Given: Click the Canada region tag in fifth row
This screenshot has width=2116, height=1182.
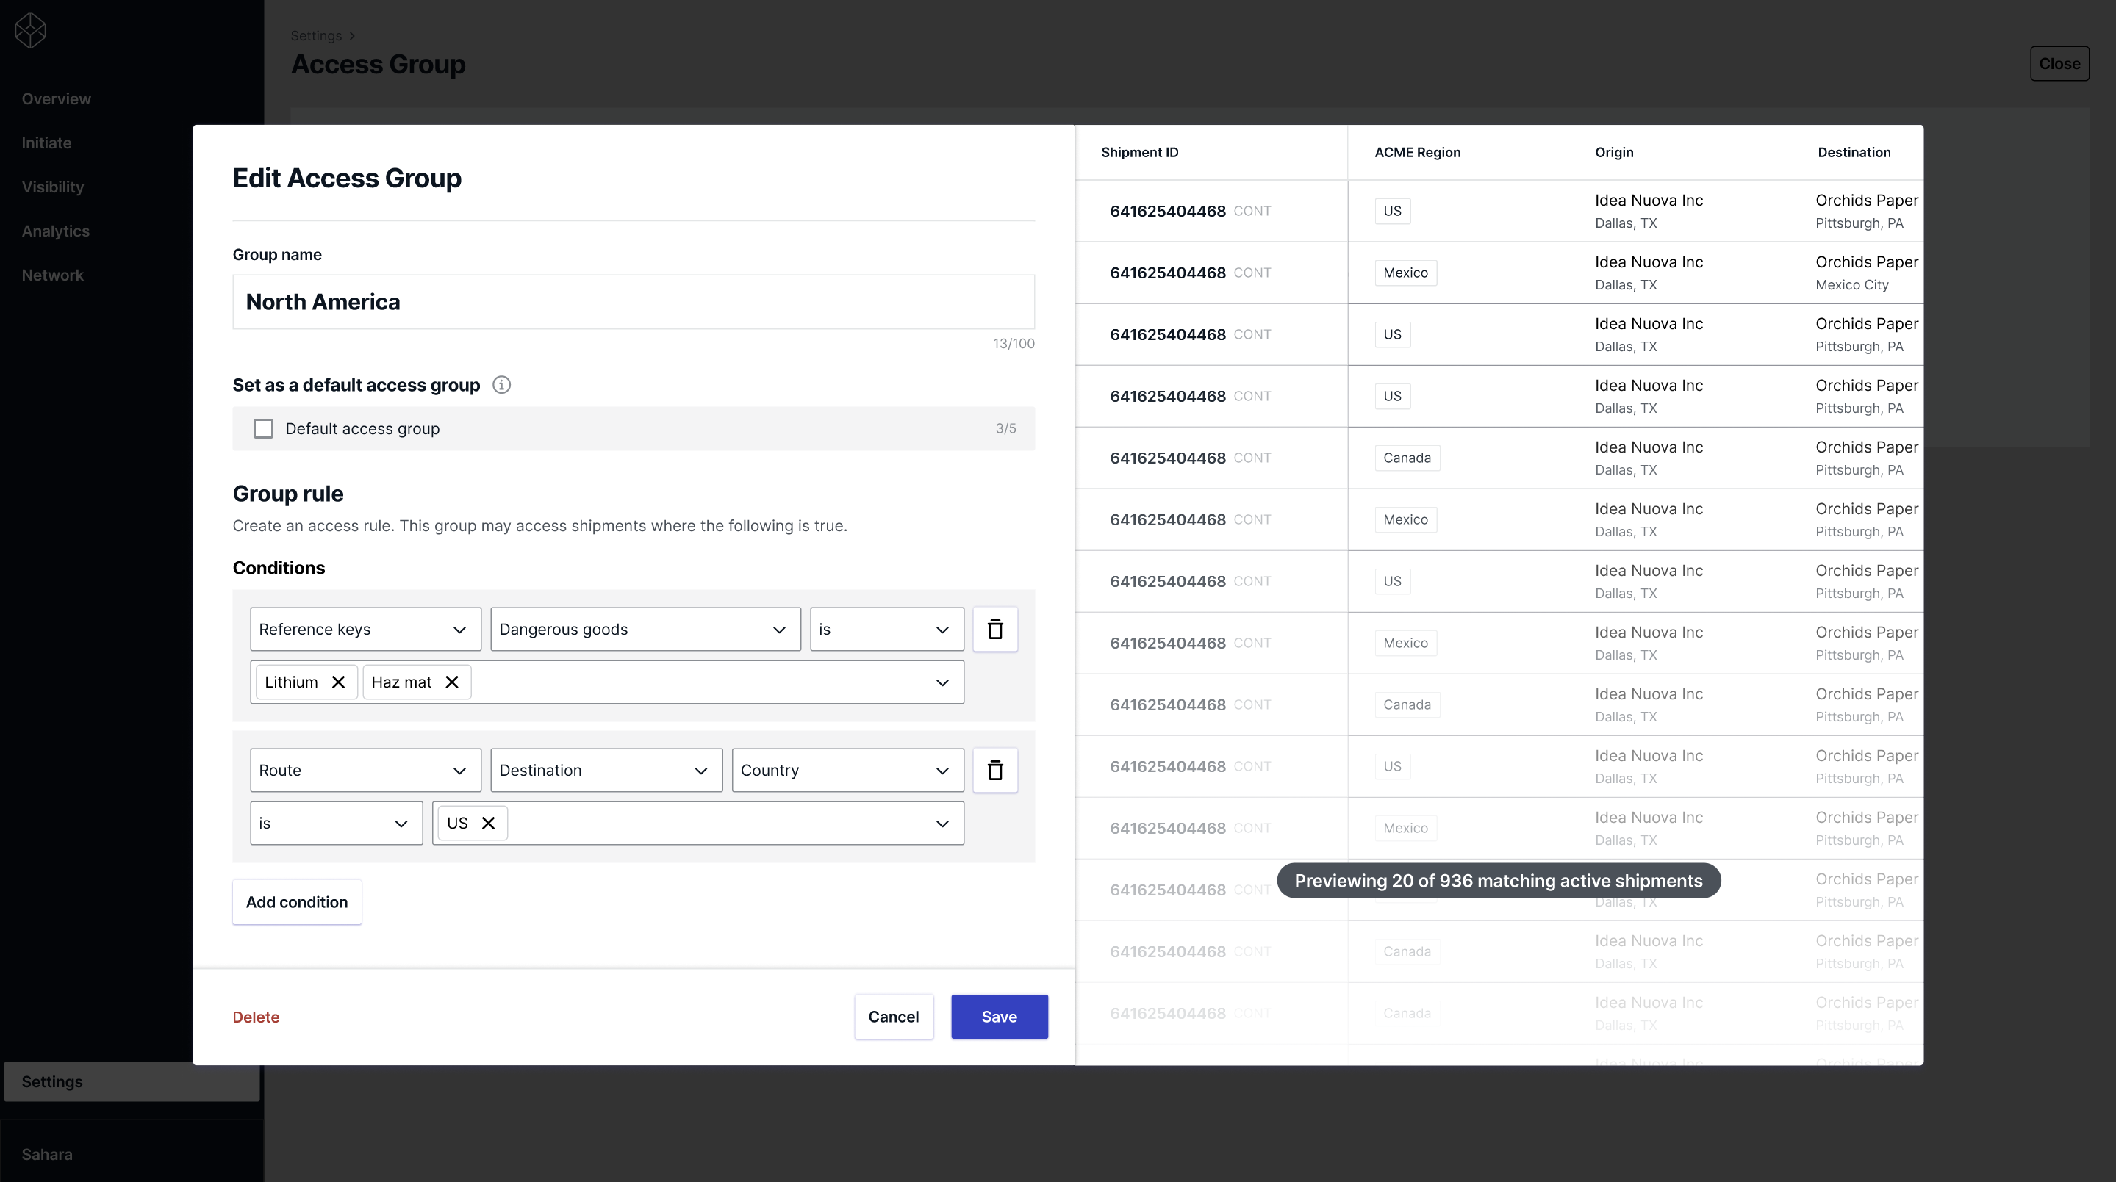Looking at the screenshot, I should (1407, 458).
